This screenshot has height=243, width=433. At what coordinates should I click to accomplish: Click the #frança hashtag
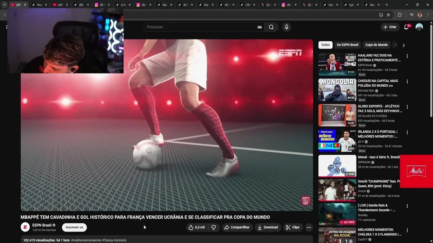pyautogui.click(x=108, y=240)
